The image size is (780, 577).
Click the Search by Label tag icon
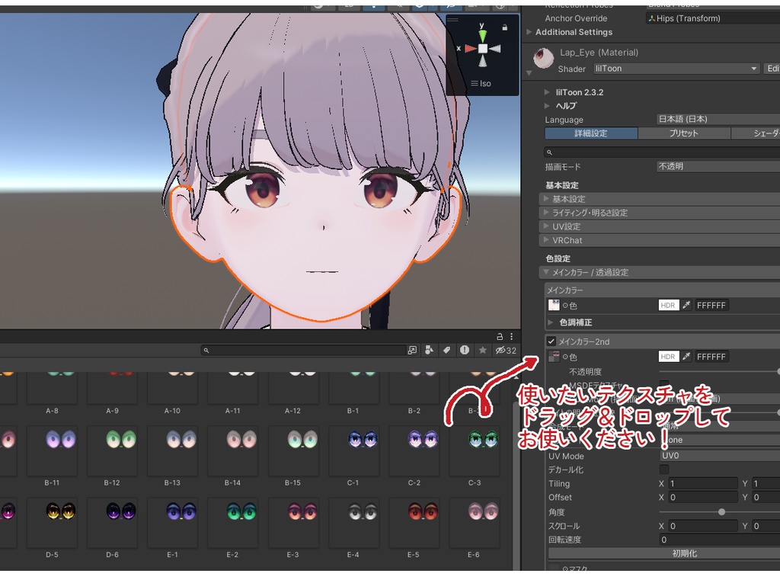tap(446, 351)
